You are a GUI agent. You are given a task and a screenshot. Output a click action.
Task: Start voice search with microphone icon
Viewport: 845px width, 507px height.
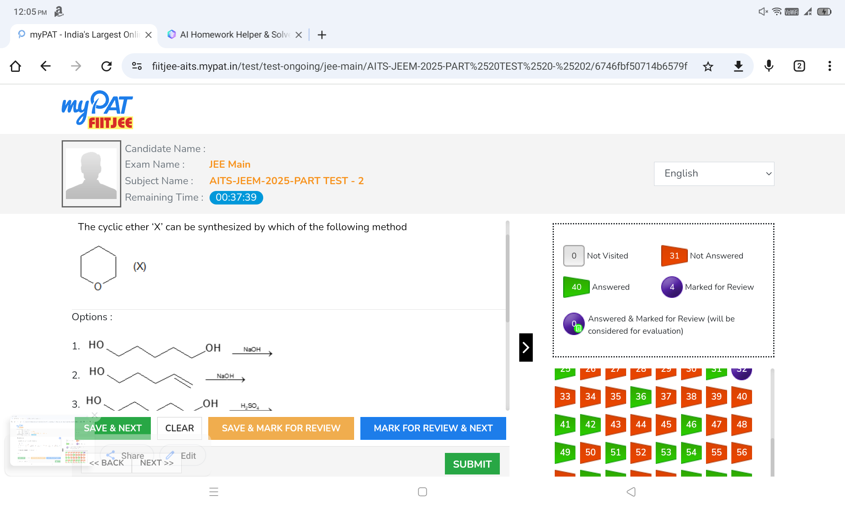[769, 66]
